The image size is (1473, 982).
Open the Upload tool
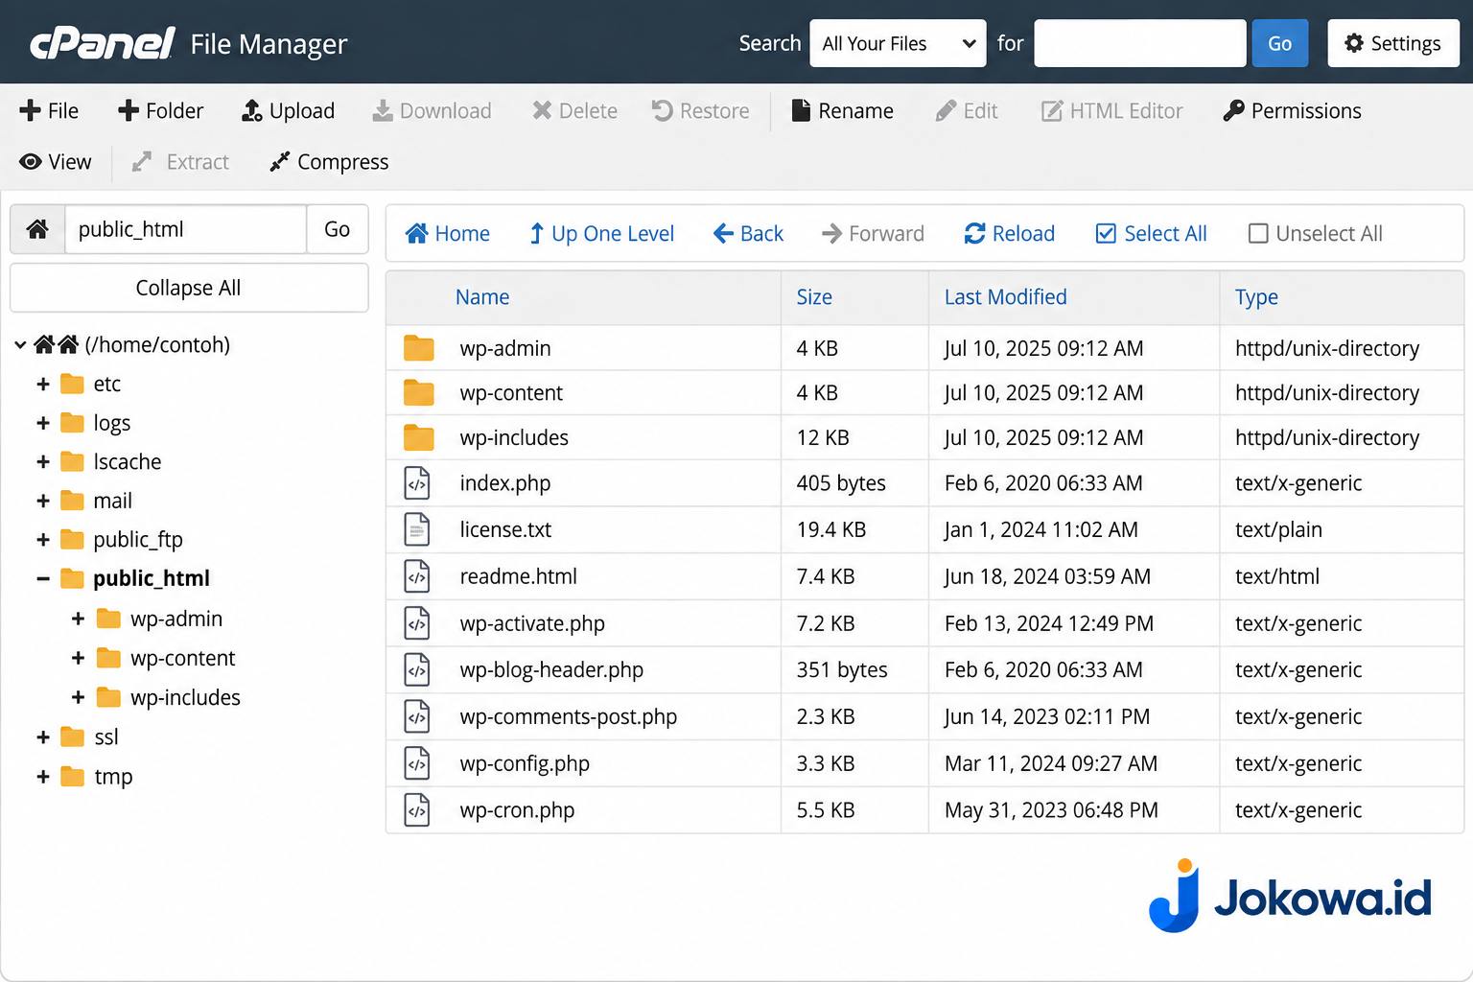pyautogui.click(x=288, y=110)
